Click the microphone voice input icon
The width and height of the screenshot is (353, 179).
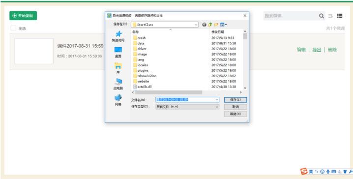point(328,172)
